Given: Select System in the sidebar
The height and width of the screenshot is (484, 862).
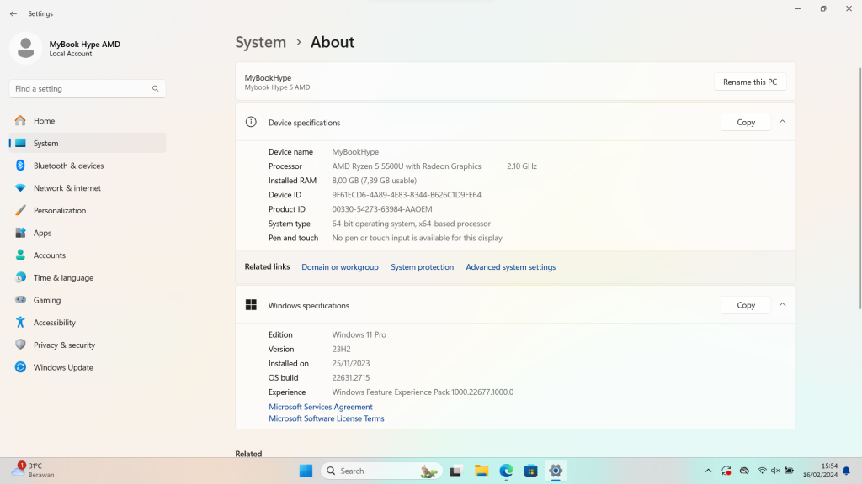Looking at the screenshot, I should [x=88, y=143].
